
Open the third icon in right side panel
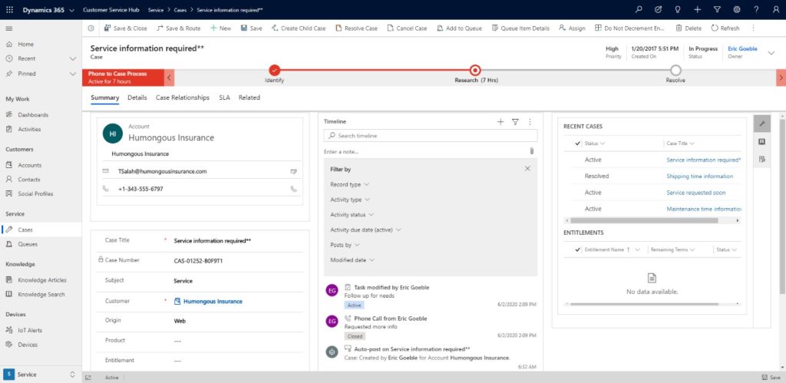click(762, 160)
